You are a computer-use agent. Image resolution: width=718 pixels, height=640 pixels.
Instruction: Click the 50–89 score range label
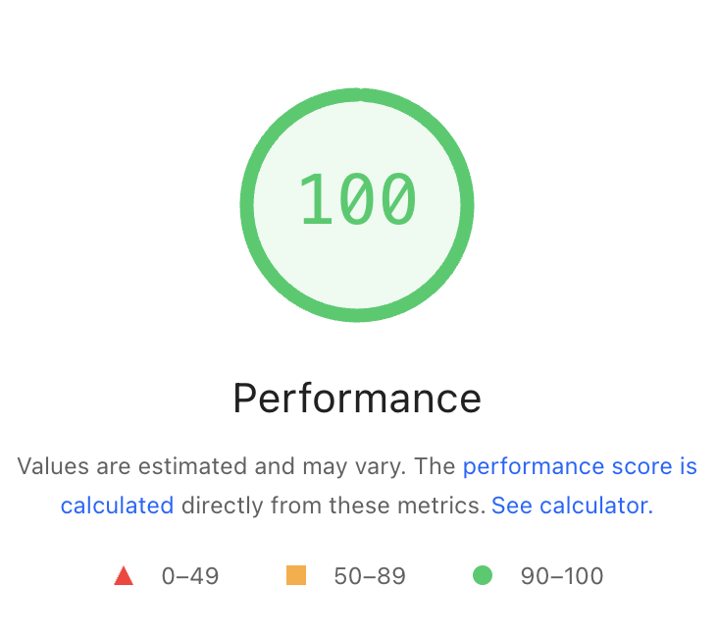(x=370, y=576)
